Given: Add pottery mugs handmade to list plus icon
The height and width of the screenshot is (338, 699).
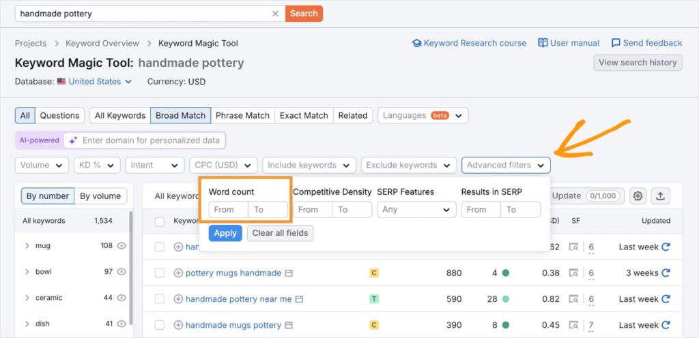Looking at the screenshot, I should pyautogui.click(x=178, y=273).
